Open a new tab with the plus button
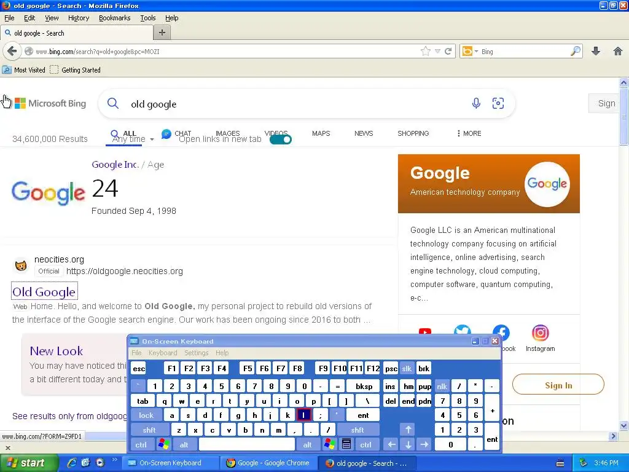The height and width of the screenshot is (472, 629). click(x=162, y=33)
